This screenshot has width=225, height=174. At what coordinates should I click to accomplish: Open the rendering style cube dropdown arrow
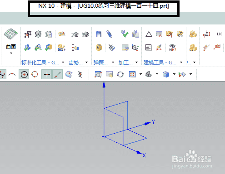[174, 74]
